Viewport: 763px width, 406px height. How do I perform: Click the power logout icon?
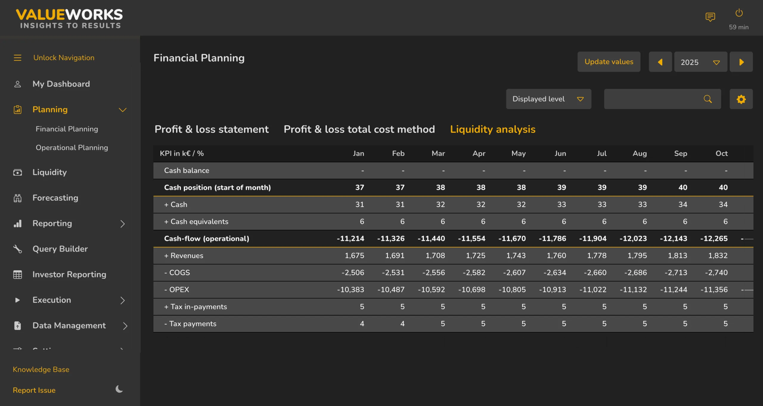(739, 13)
